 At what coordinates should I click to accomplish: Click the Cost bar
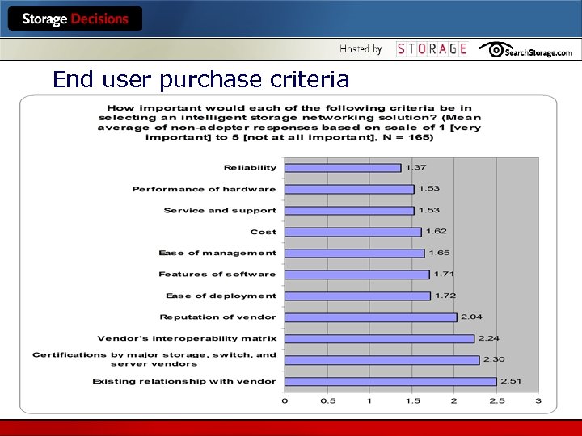353,232
